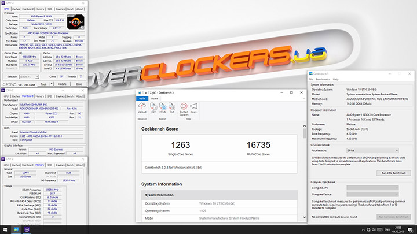417x234 pixels.
Task: Click the Run CPU Benchmark button
Action: pos(394,173)
